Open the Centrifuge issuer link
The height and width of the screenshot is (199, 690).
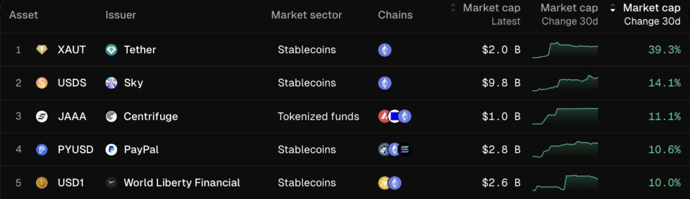[x=151, y=116]
